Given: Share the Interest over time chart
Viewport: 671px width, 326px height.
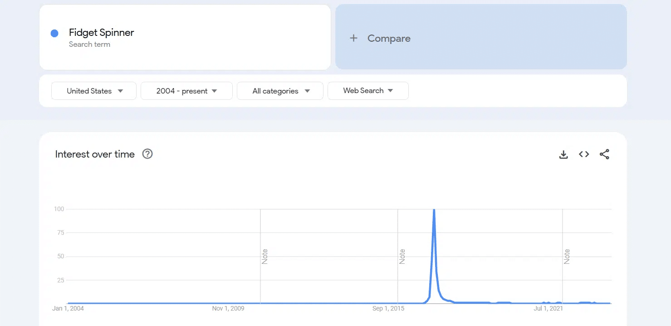Looking at the screenshot, I should pyautogui.click(x=604, y=154).
